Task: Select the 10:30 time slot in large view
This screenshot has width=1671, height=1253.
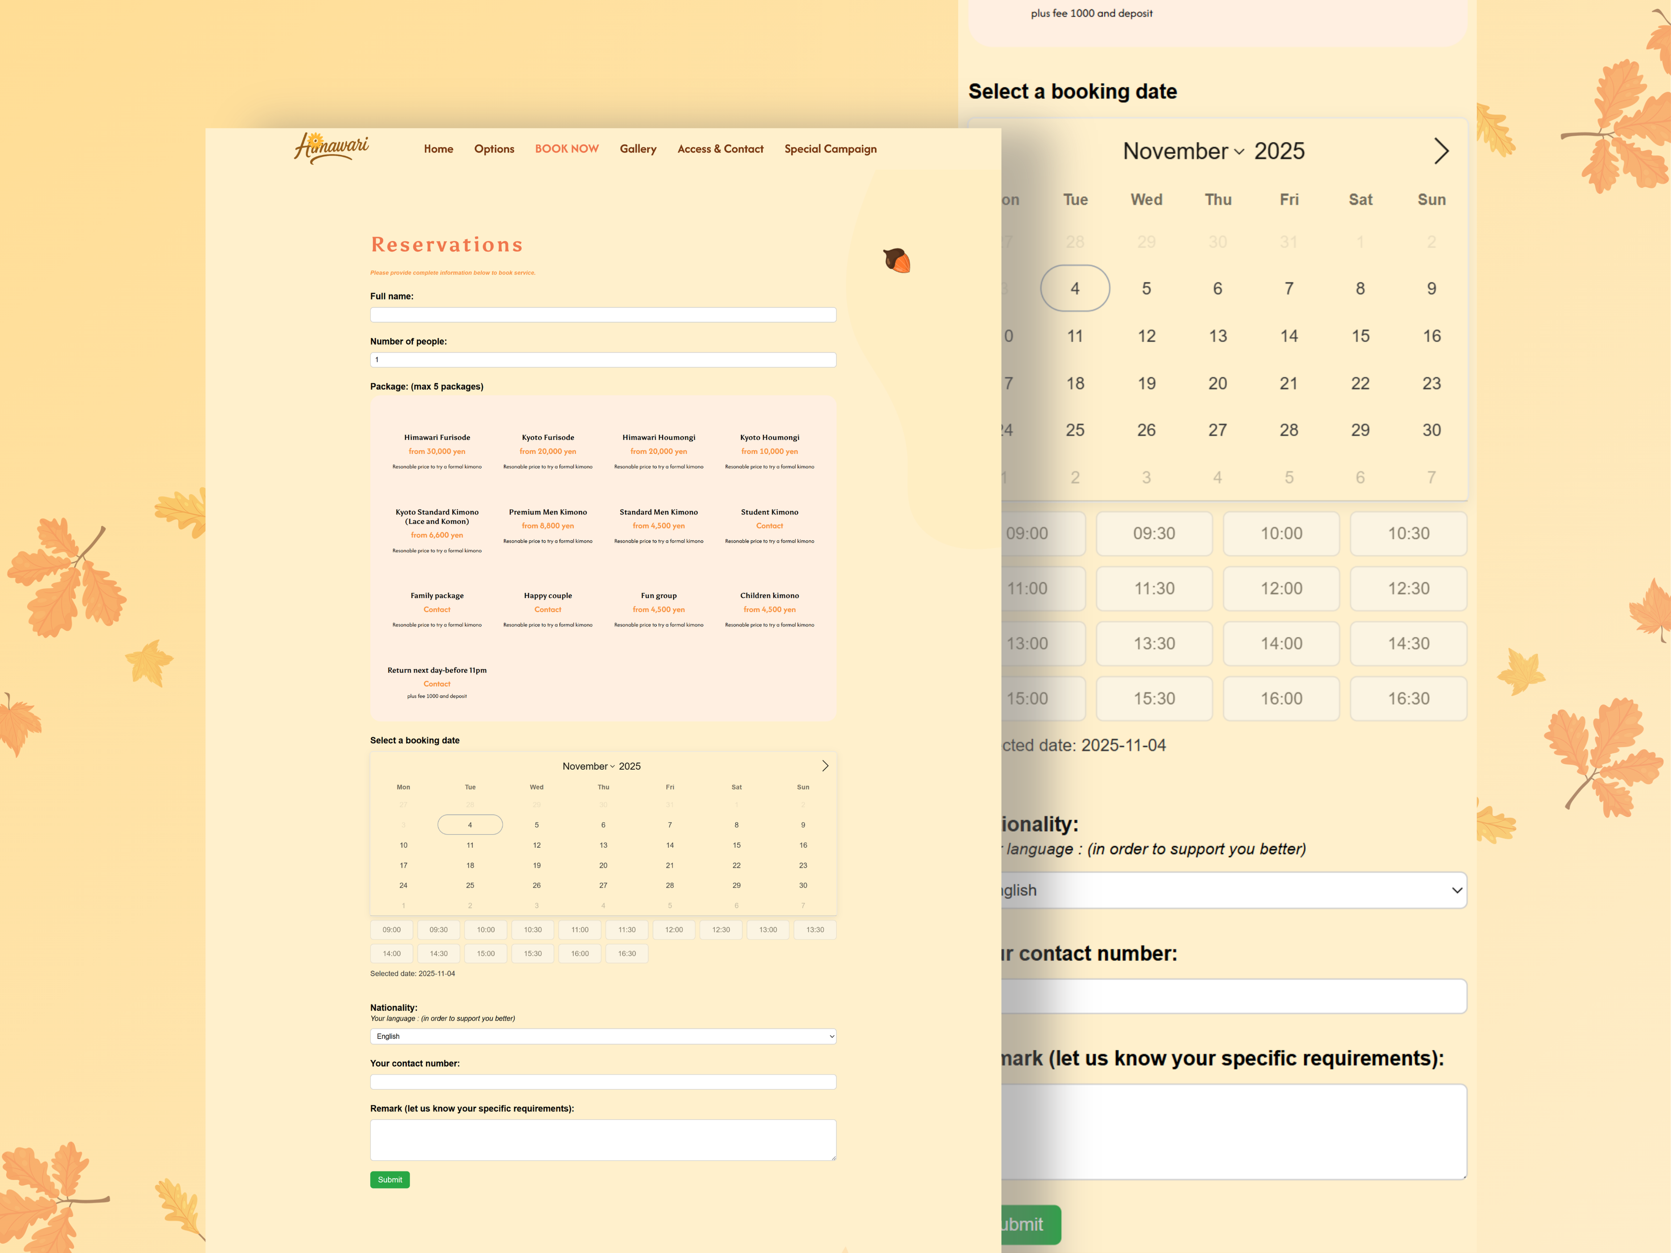Action: (x=1408, y=533)
